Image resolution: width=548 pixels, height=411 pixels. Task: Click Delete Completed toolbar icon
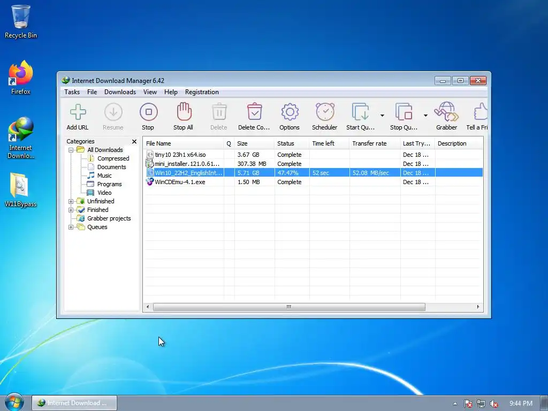pyautogui.click(x=254, y=112)
